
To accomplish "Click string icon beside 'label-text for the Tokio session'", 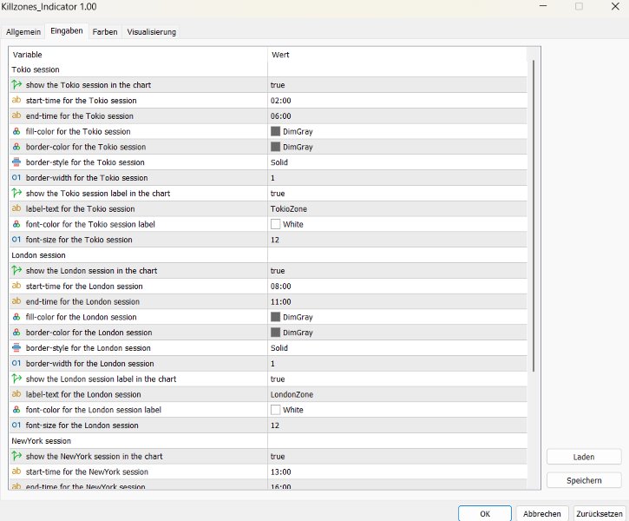I will [16, 208].
